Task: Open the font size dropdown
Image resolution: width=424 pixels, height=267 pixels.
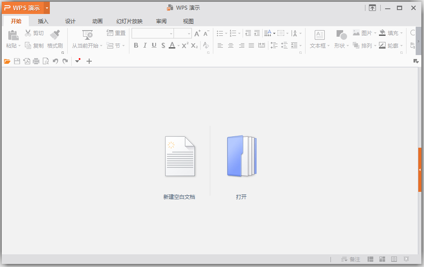Action: 189,33
